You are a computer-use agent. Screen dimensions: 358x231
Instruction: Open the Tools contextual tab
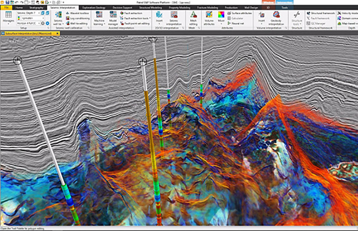(x=284, y=8)
